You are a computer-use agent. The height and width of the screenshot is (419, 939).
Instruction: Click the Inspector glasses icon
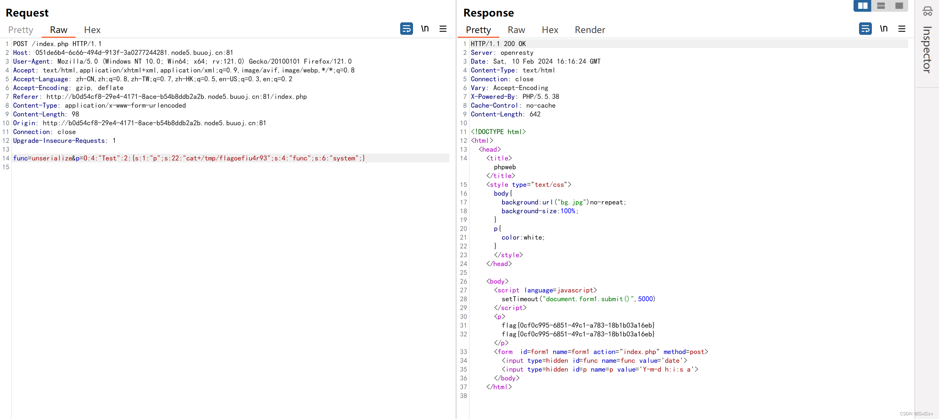[927, 11]
